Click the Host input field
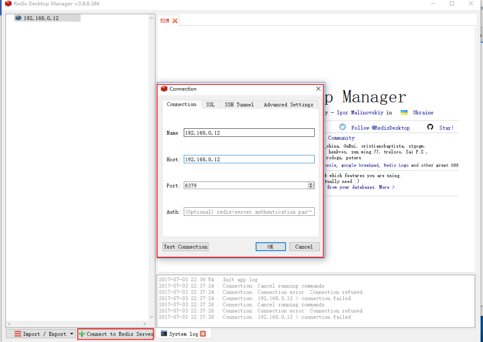The image size is (483, 342). tap(249, 159)
